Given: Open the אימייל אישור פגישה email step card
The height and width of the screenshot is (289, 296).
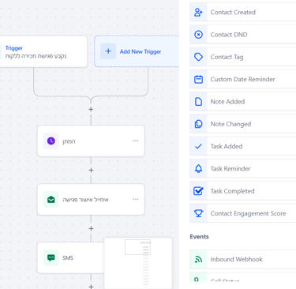Looking at the screenshot, I should [91, 200].
